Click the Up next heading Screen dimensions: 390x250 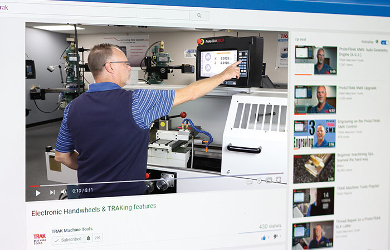click(300, 39)
